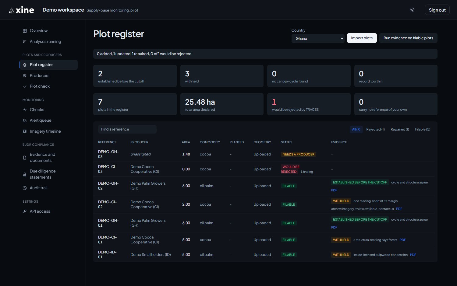Switch to the Filable (5) filter

tap(423, 129)
